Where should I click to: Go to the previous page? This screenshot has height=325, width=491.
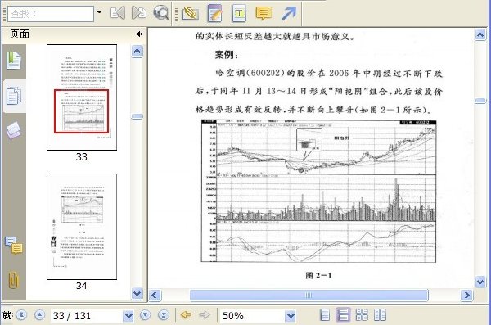click(39, 315)
